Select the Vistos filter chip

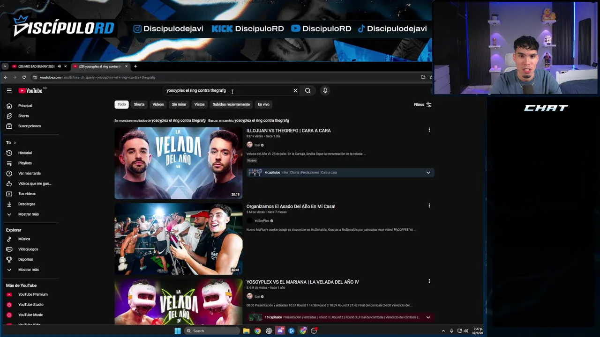click(x=200, y=104)
